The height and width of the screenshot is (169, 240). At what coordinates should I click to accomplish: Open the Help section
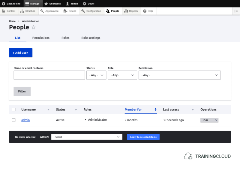148,11
